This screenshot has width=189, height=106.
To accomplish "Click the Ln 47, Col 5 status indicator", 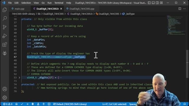I will [x=114, y=104].
